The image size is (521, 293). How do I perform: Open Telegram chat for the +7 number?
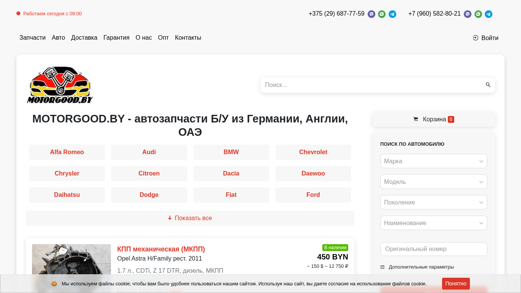click(x=489, y=14)
